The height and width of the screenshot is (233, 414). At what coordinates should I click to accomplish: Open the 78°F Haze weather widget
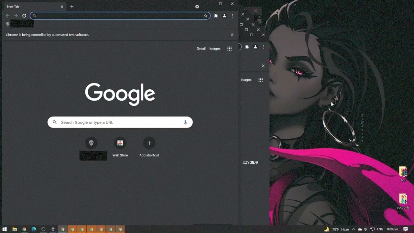click(x=337, y=229)
